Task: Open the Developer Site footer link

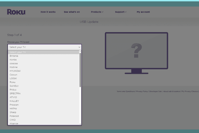Action: [x=155, y=91]
